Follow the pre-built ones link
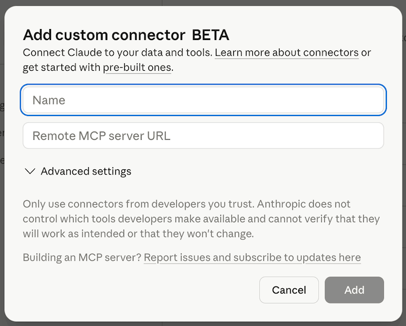This screenshot has height=326, width=406. pos(137,67)
